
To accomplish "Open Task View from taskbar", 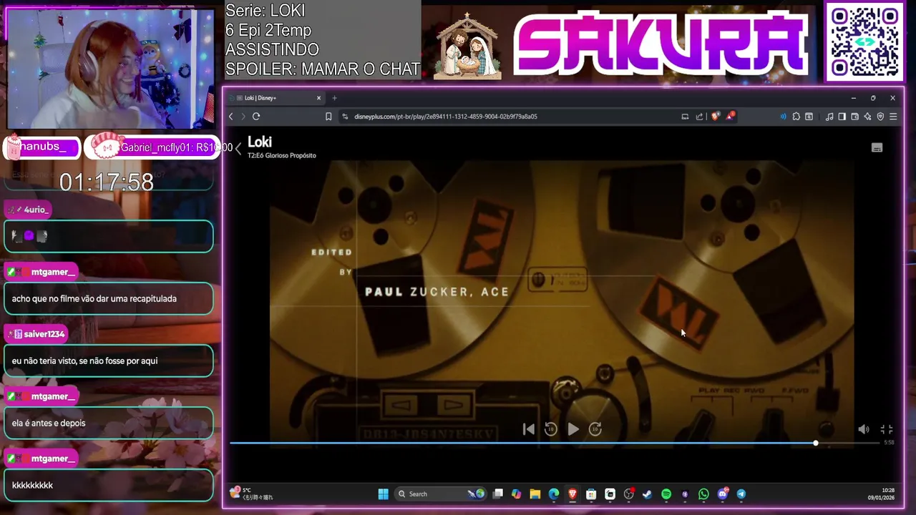I will (x=498, y=494).
